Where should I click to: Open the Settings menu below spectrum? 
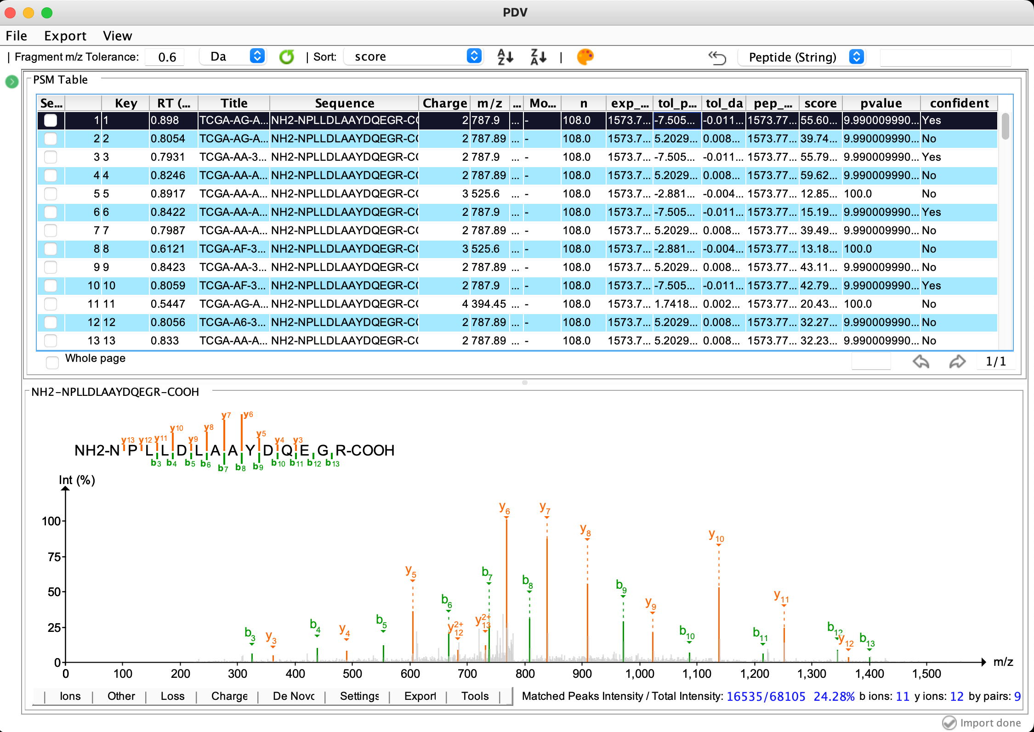359,696
